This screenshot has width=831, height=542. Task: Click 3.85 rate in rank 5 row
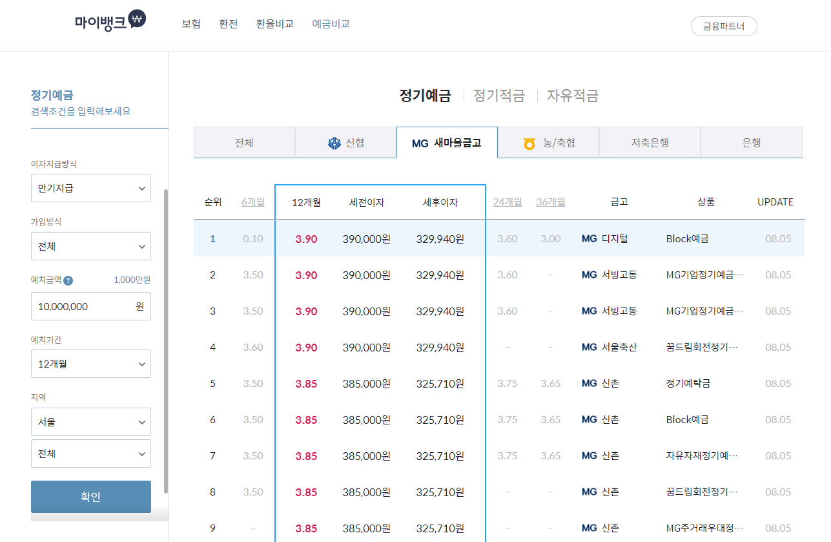pyautogui.click(x=306, y=384)
